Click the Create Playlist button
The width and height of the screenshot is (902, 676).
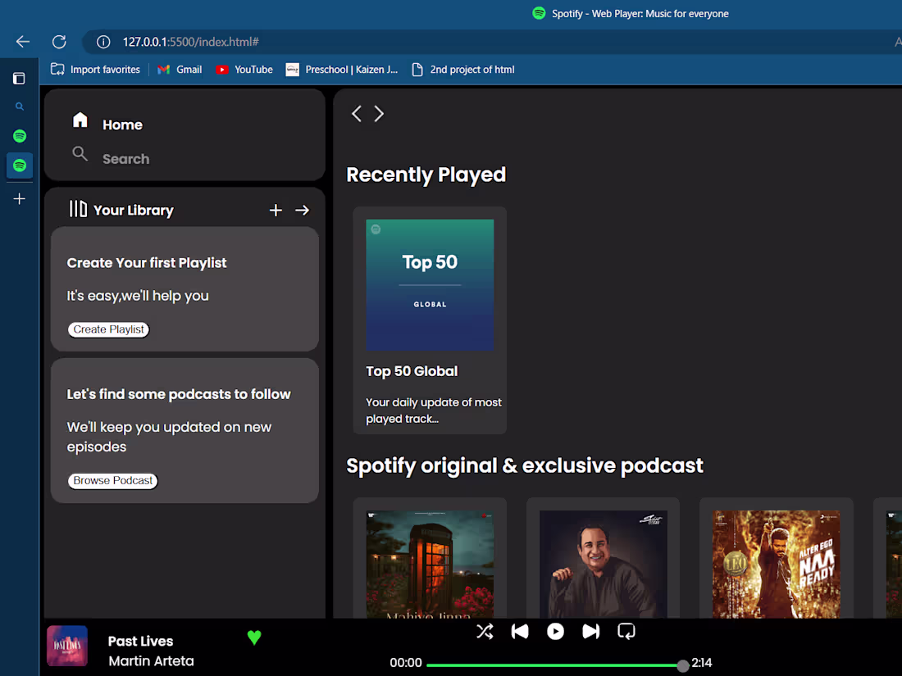tap(108, 329)
